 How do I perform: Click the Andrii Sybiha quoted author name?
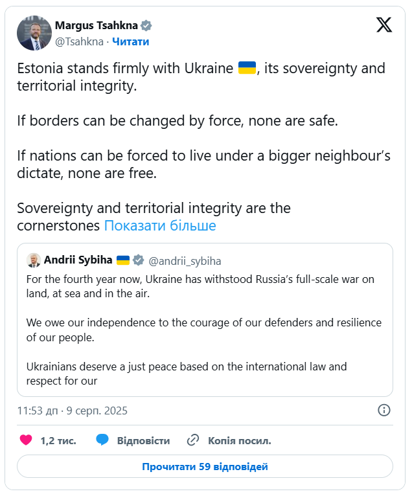[x=78, y=260]
